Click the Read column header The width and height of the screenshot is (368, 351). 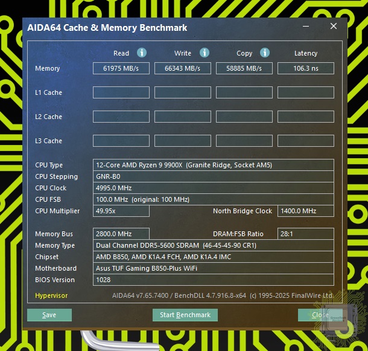pyautogui.click(x=121, y=53)
